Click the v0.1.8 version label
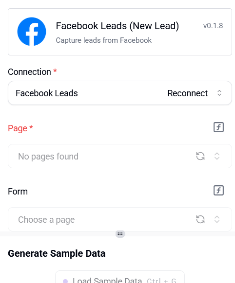 (213, 26)
